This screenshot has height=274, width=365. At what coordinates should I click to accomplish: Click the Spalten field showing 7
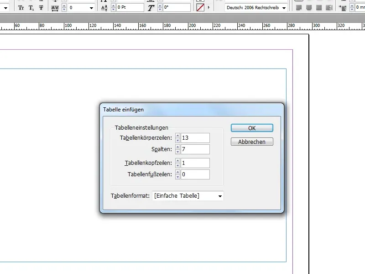point(195,149)
